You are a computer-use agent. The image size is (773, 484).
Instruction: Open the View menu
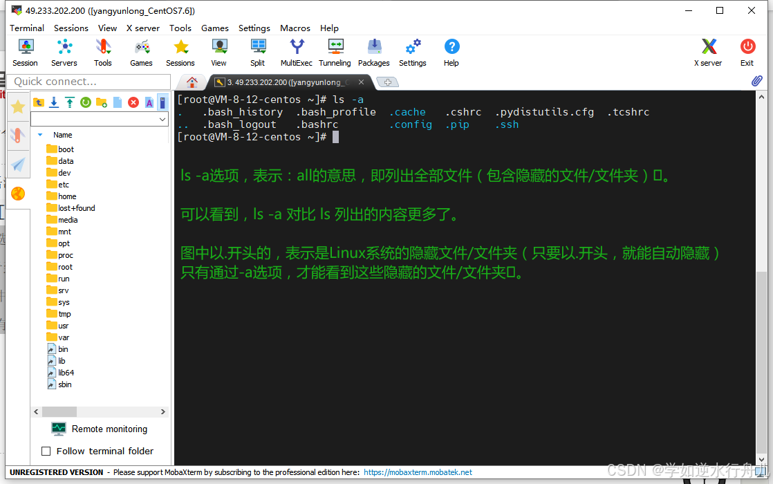coord(107,28)
